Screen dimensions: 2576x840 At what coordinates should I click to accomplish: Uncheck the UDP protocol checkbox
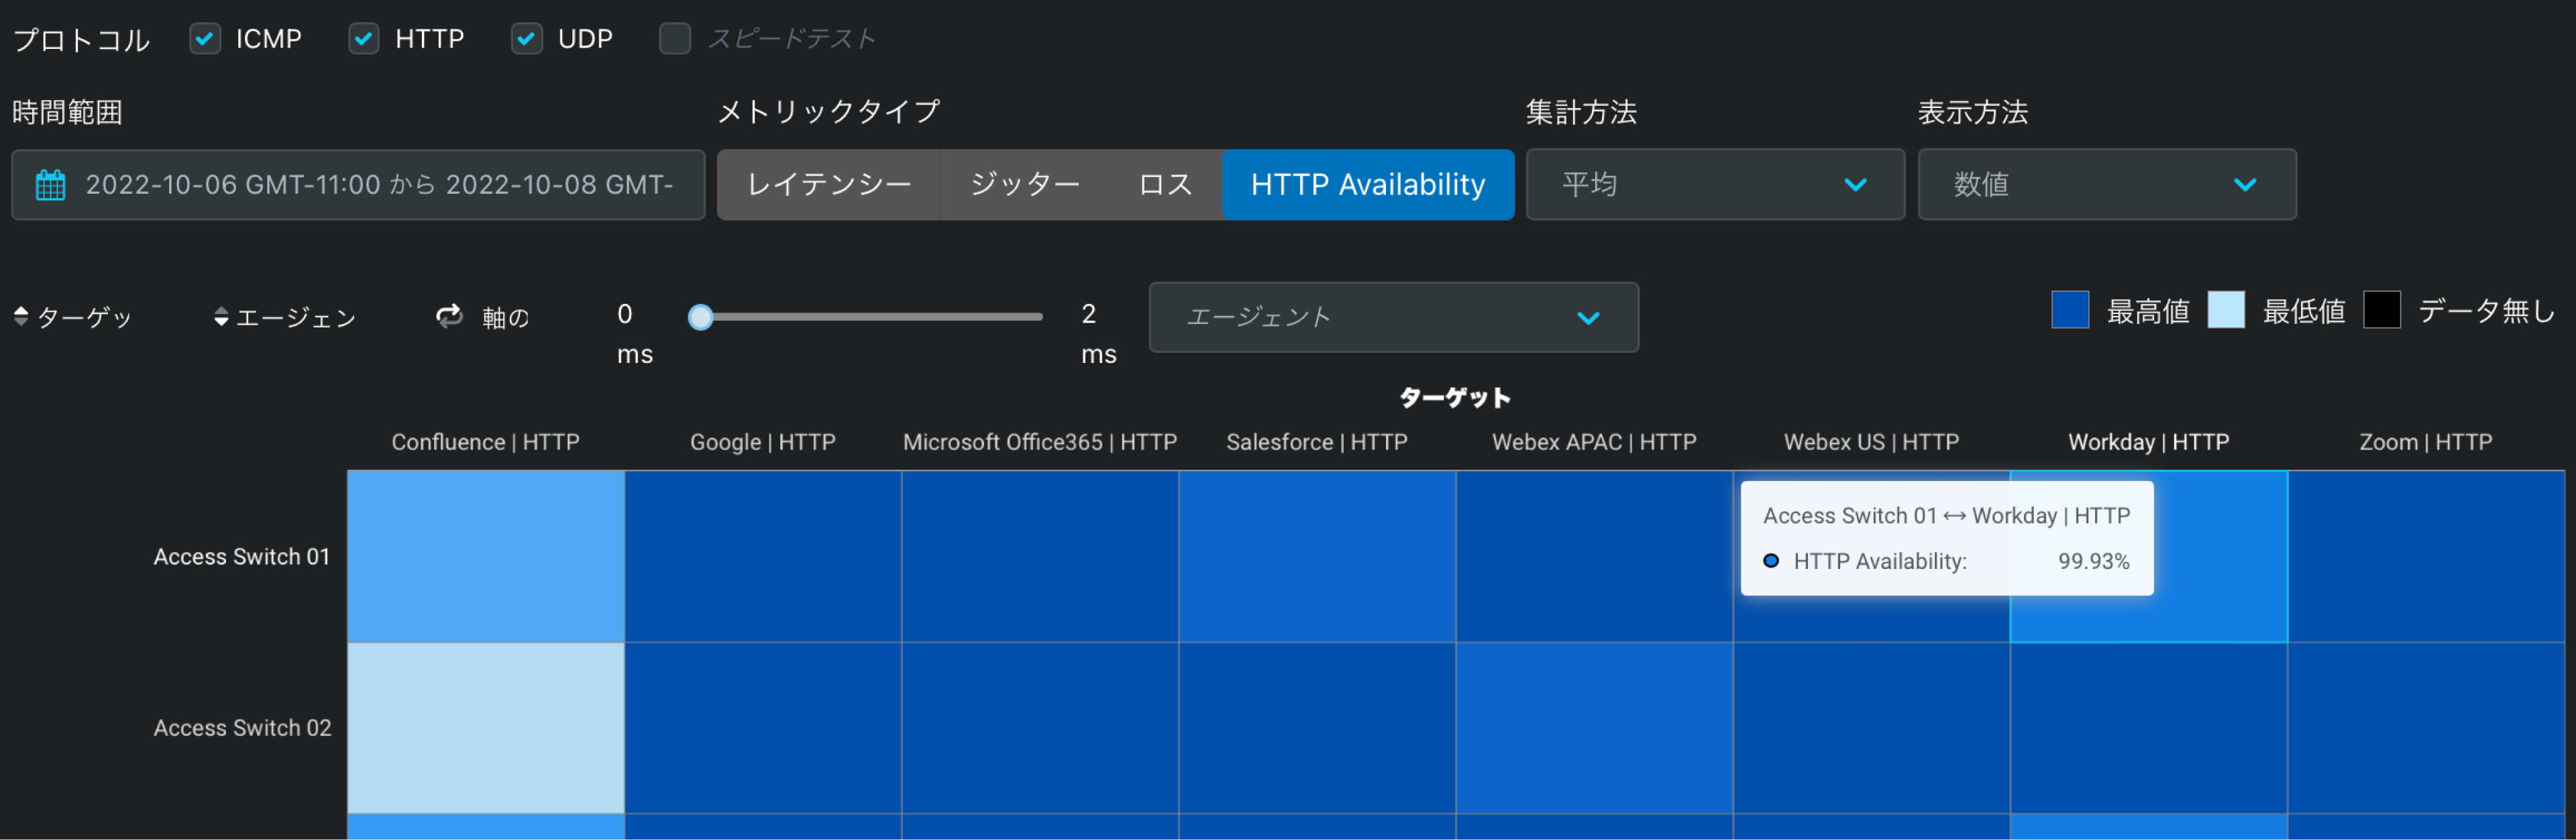[526, 39]
